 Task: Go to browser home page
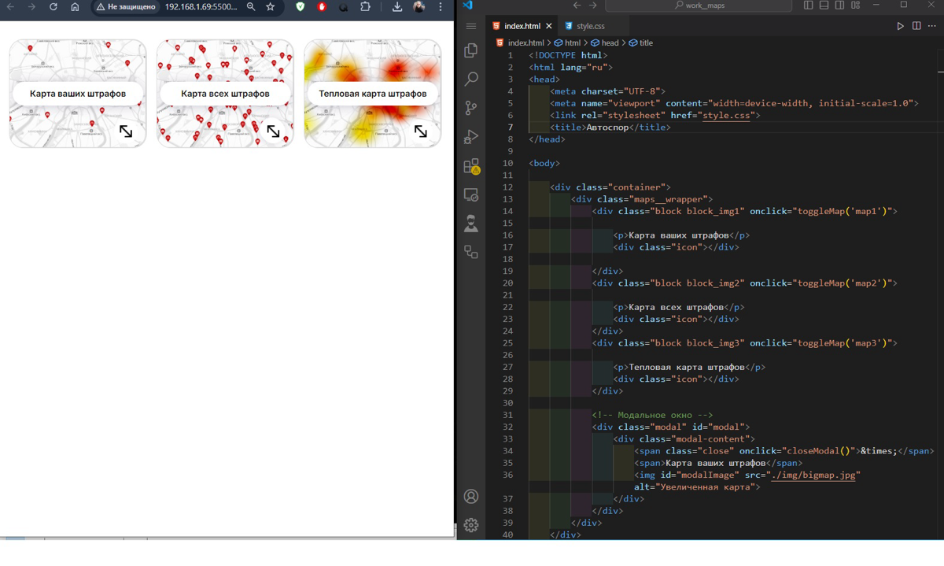(x=75, y=7)
